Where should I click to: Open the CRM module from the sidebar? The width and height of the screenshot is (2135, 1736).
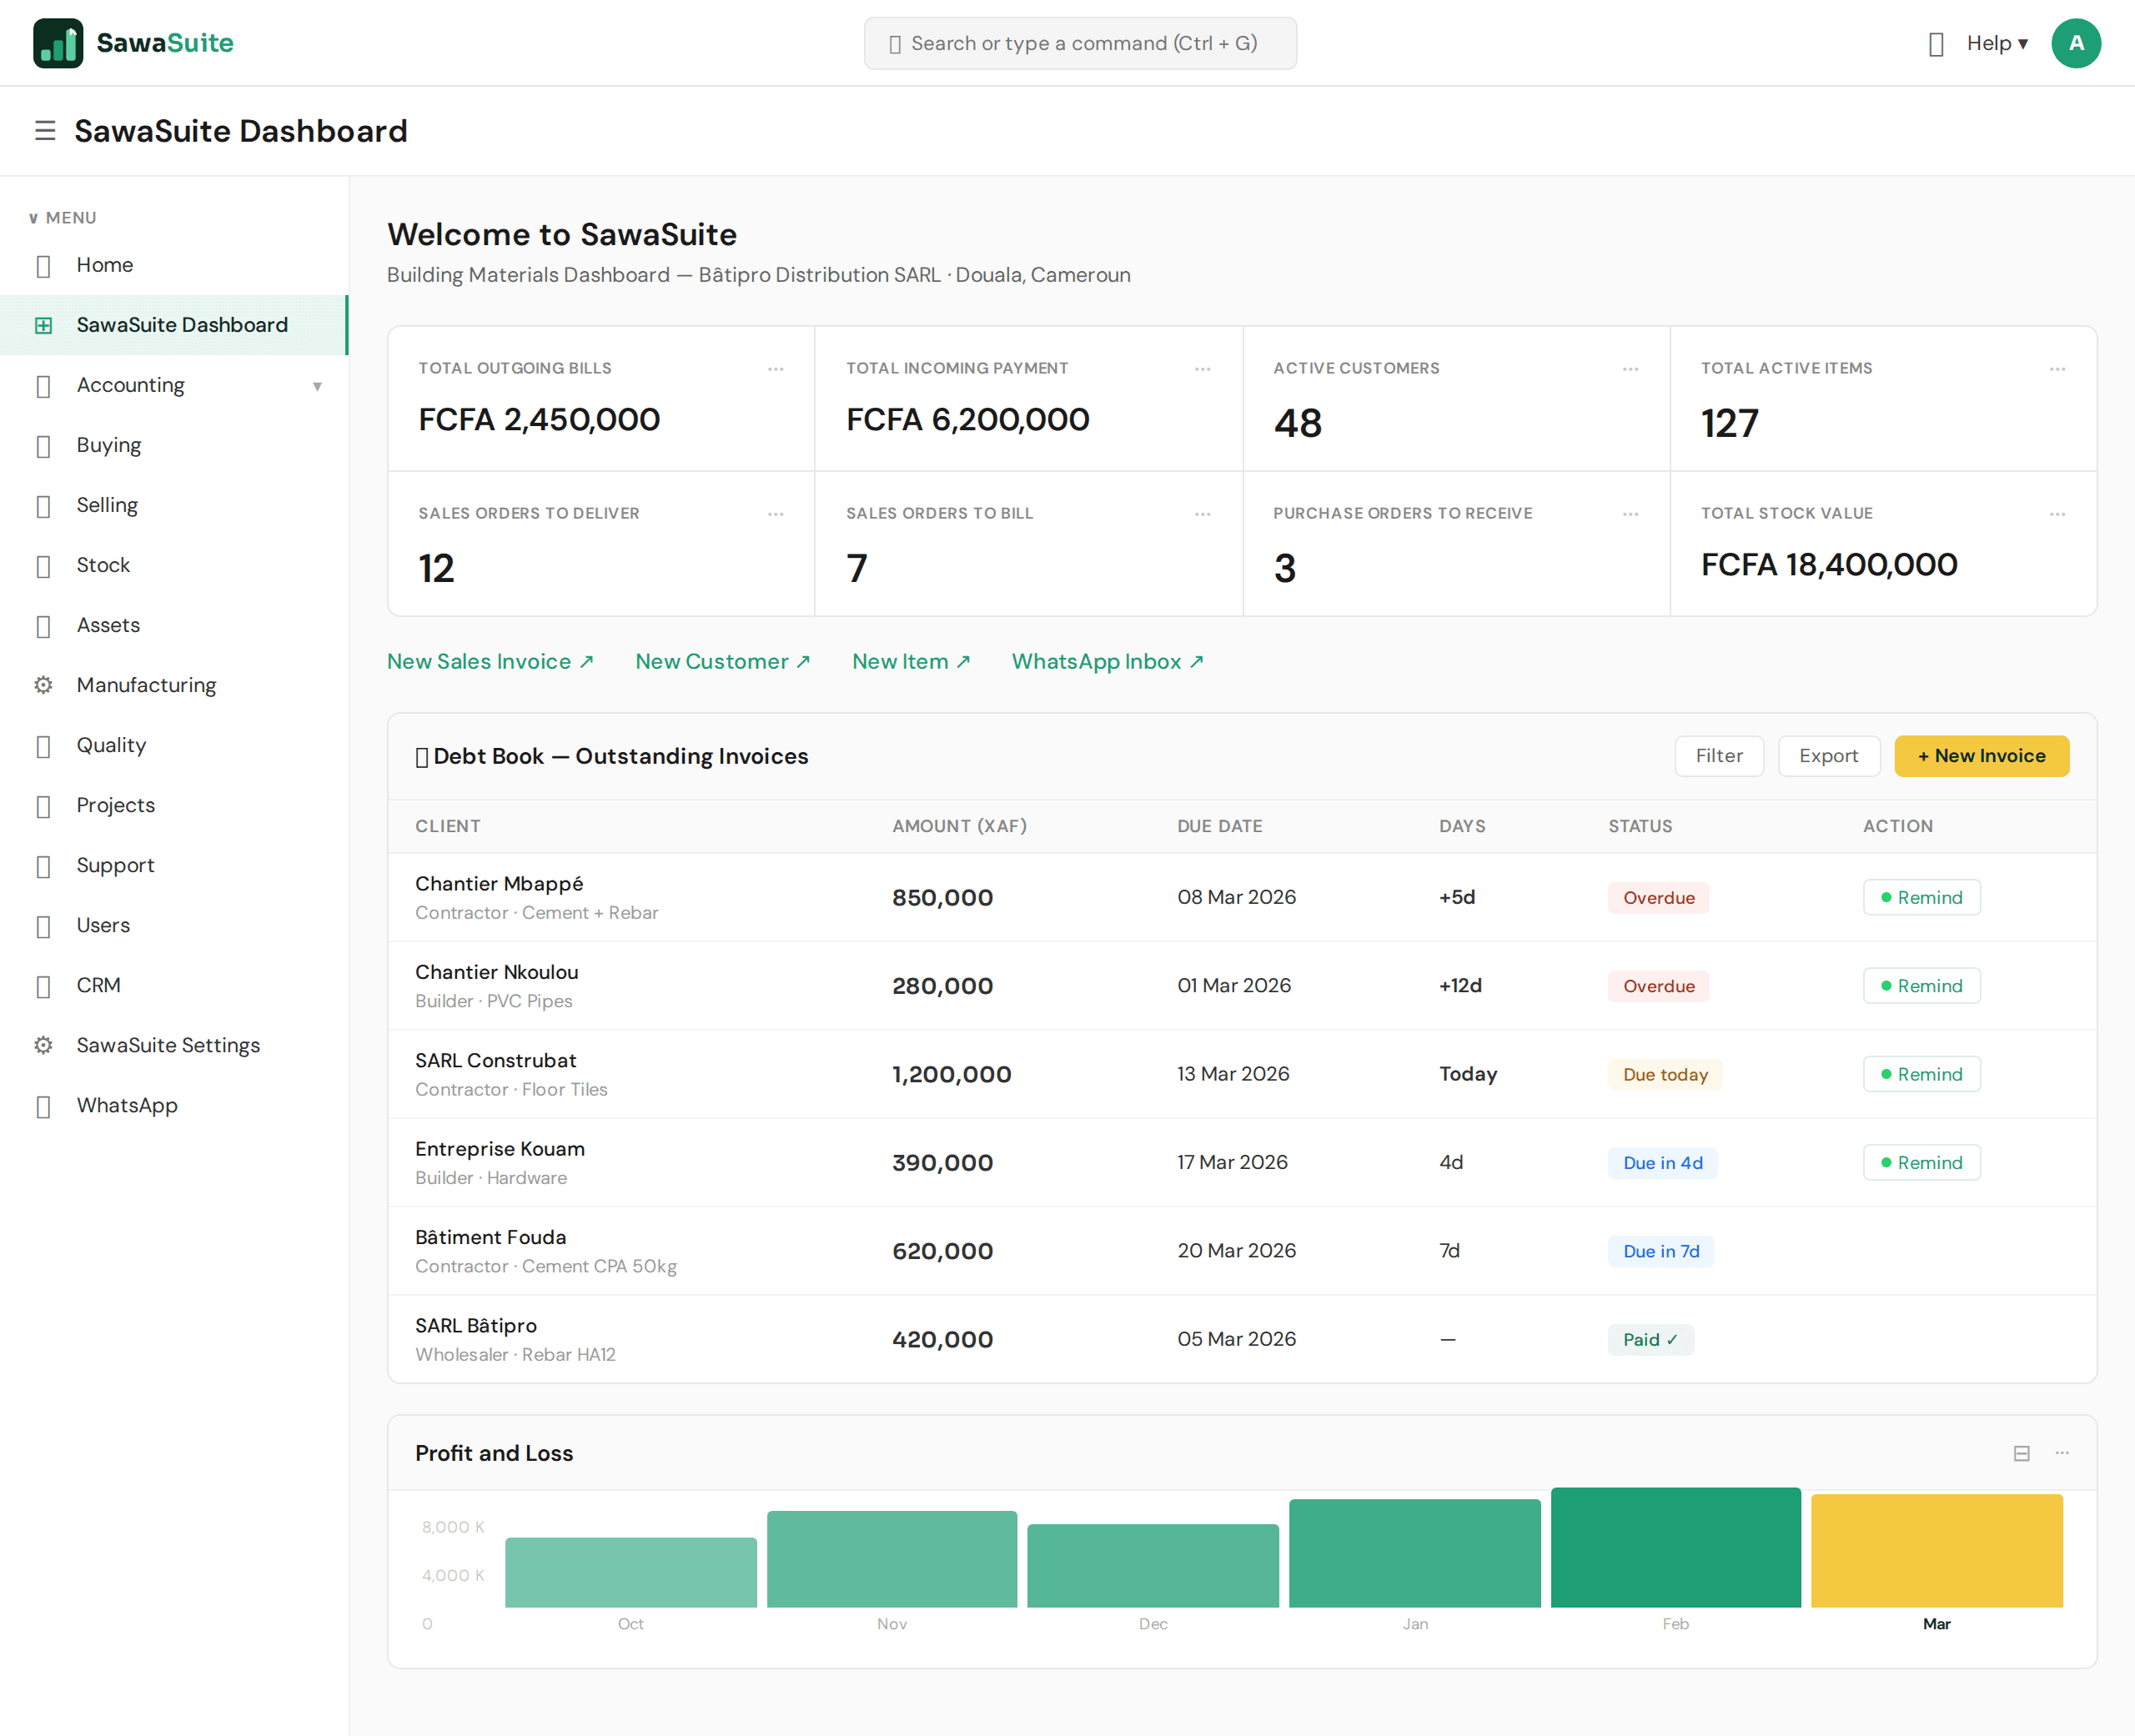click(98, 985)
